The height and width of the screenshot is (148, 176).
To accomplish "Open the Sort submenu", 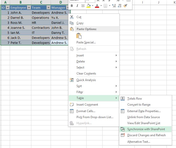I will [79, 86].
